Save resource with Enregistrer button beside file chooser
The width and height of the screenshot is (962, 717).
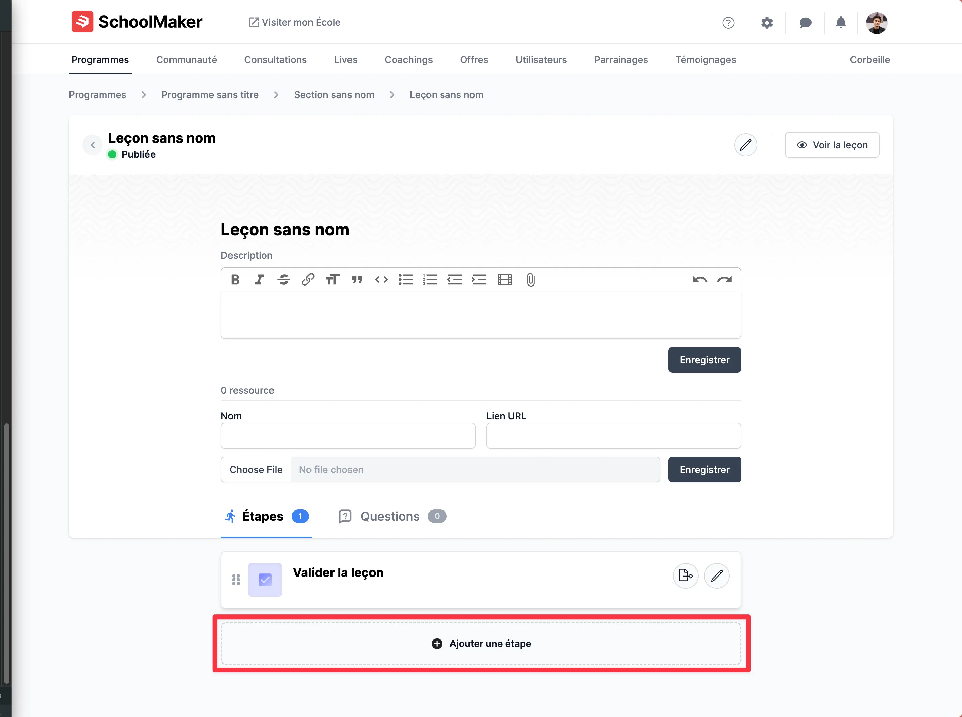pos(704,470)
